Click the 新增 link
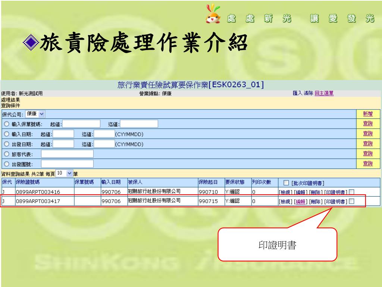Image resolution: width=382 pixels, height=287 pixels. 367,114
